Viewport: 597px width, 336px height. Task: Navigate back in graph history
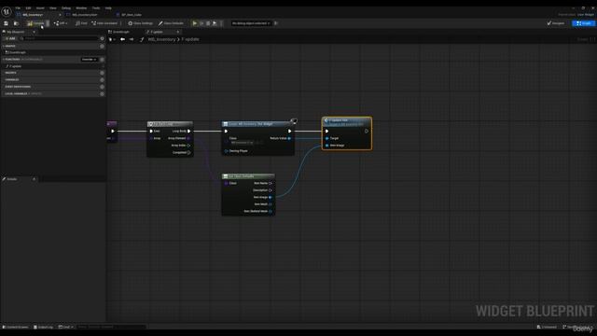point(122,39)
